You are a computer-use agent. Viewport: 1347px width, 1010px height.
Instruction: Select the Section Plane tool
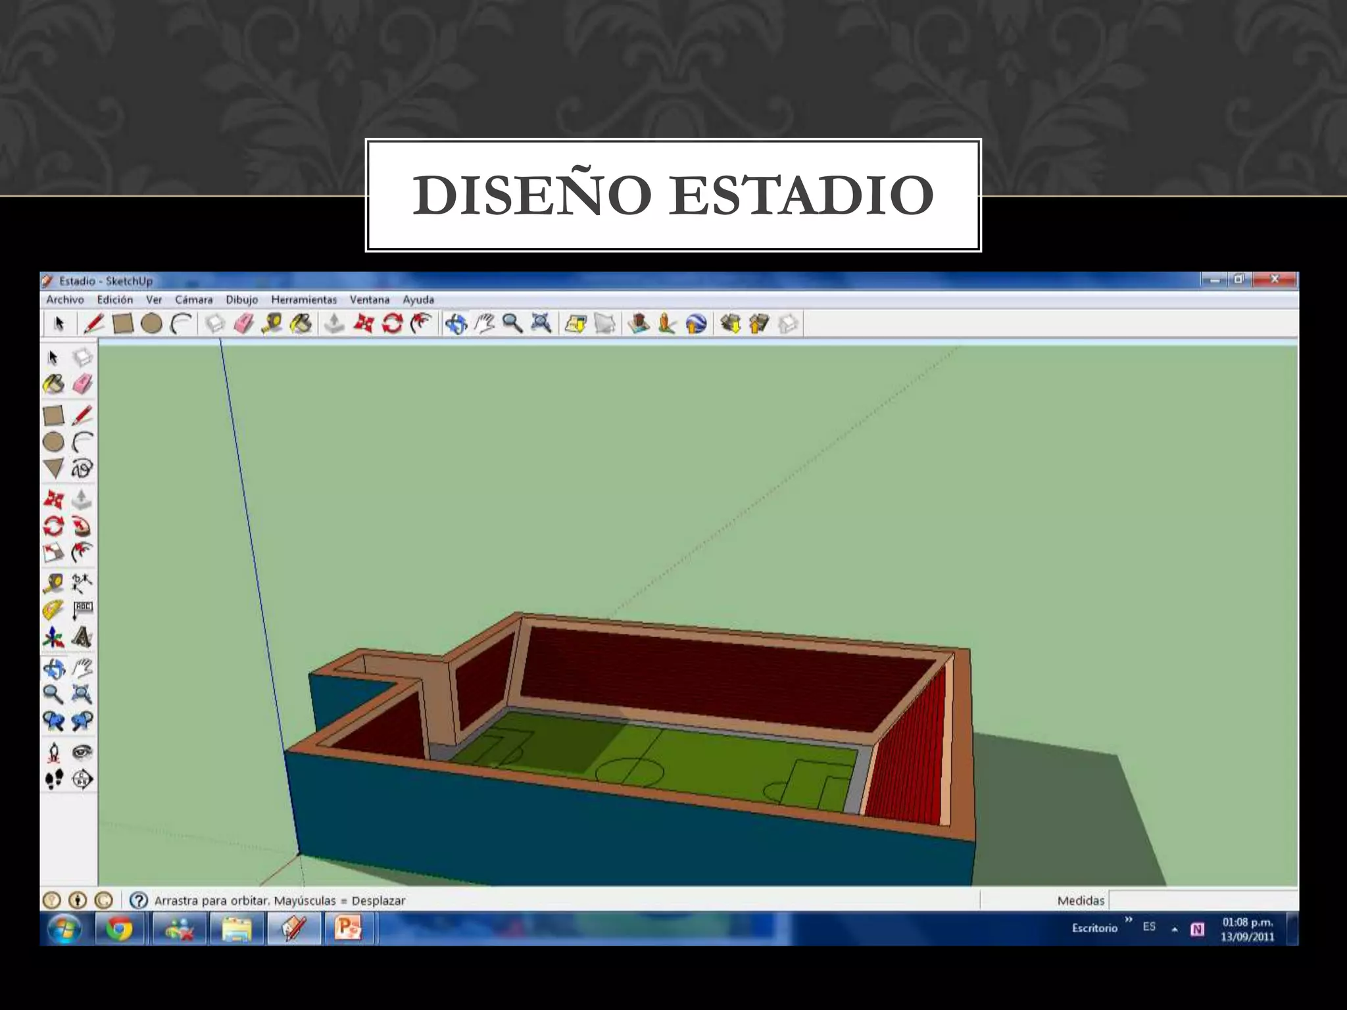tap(82, 779)
